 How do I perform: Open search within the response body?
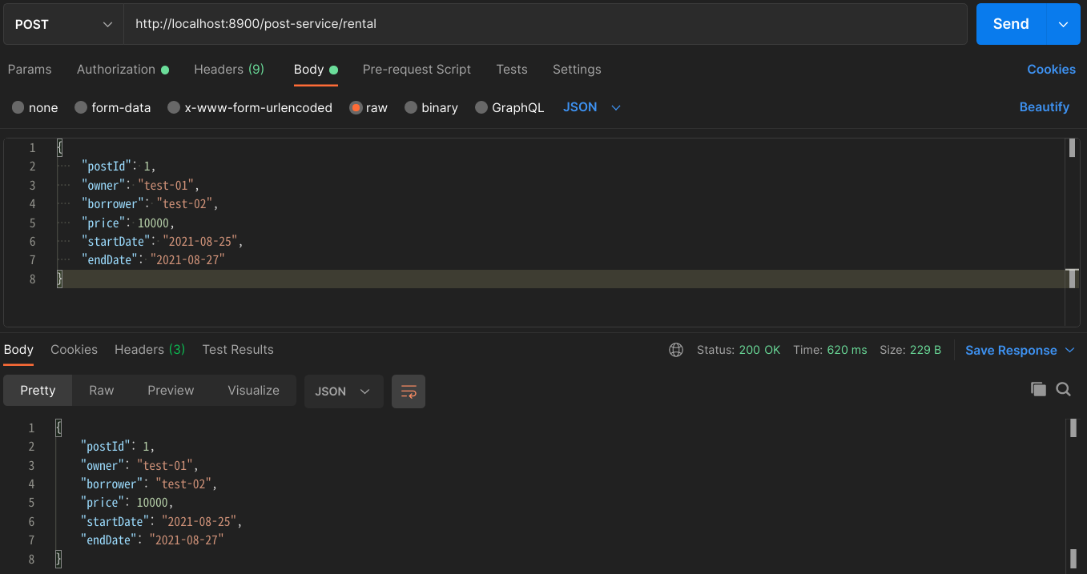click(1063, 389)
